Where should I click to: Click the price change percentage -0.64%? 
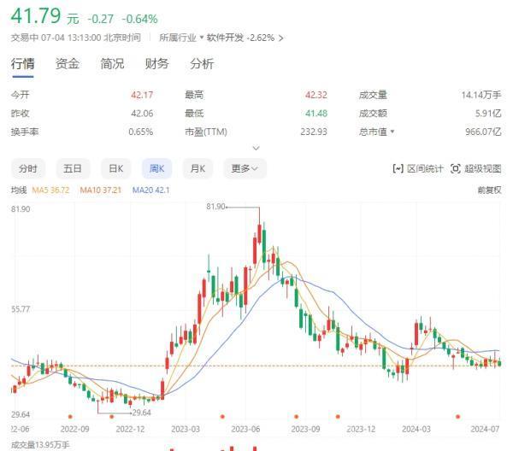[x=139, y=19]
